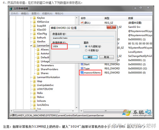The height and width of the screenshot is (130, 159).
Task: Click the KeyIso folder icon
Action: pyautogui.click(x=34, y=18)
